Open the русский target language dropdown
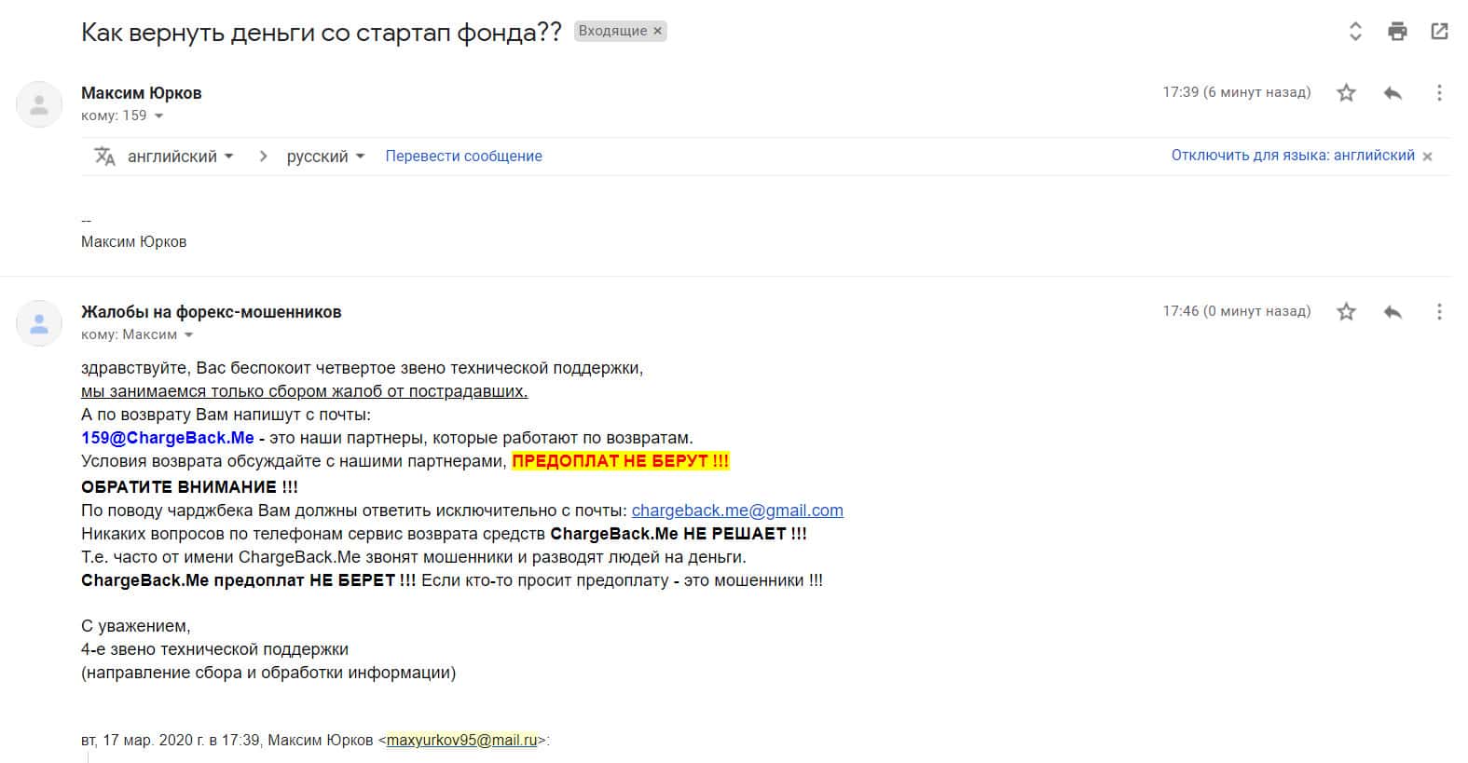Viewport: 1468px width, 763px height. pyautogui.click(x=325, y=157)
